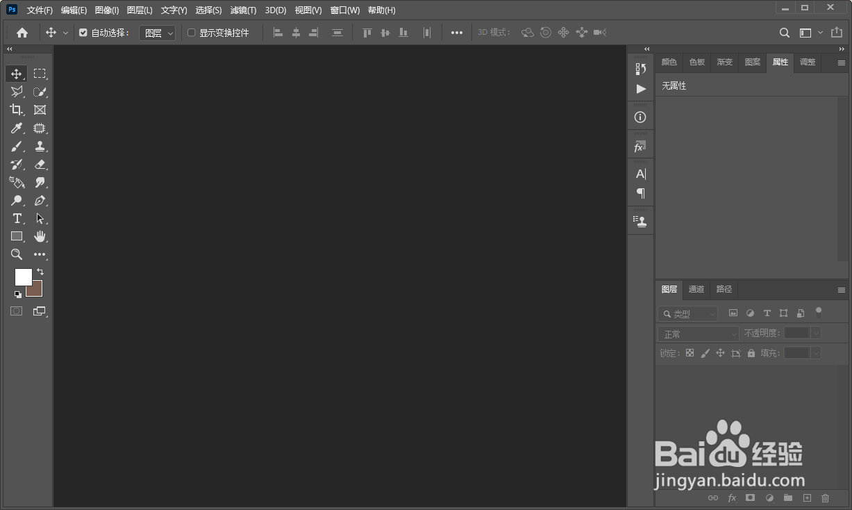Toggle the layer filtering on/off switch
The height and width of the screenshot is (510, 852).
coord(819,312)
